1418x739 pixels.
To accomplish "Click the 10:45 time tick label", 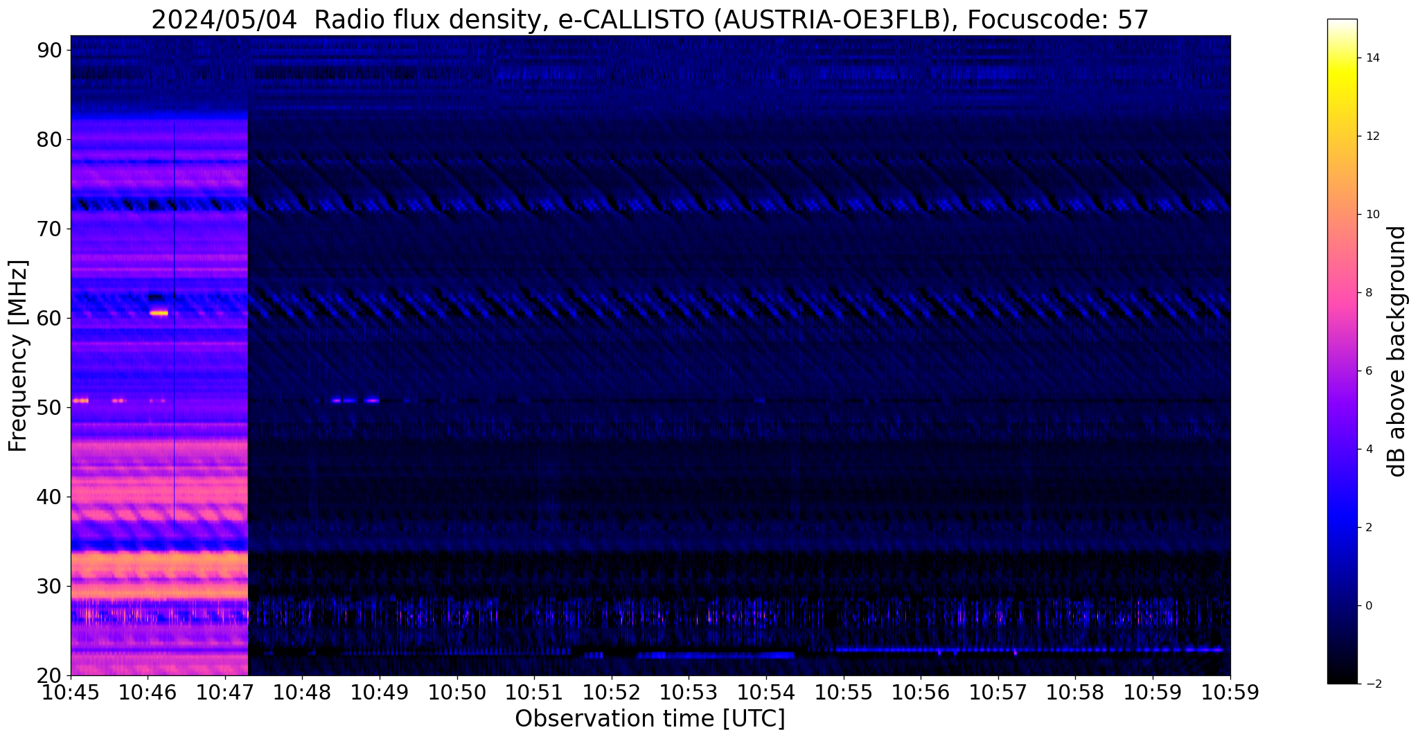I will coord(71,692).
